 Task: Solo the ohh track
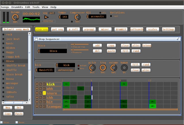tap(41, 89)
